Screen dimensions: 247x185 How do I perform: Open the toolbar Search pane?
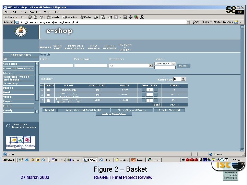click(x=53, y=17)
